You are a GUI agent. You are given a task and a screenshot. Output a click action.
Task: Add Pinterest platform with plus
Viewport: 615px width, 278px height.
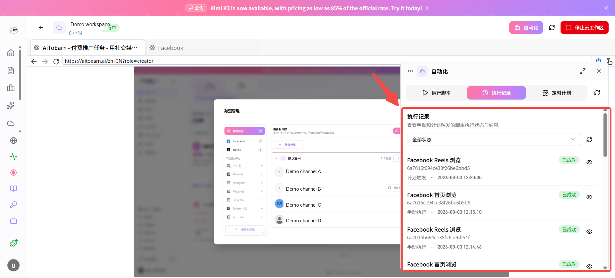click(x=262, y=191)
